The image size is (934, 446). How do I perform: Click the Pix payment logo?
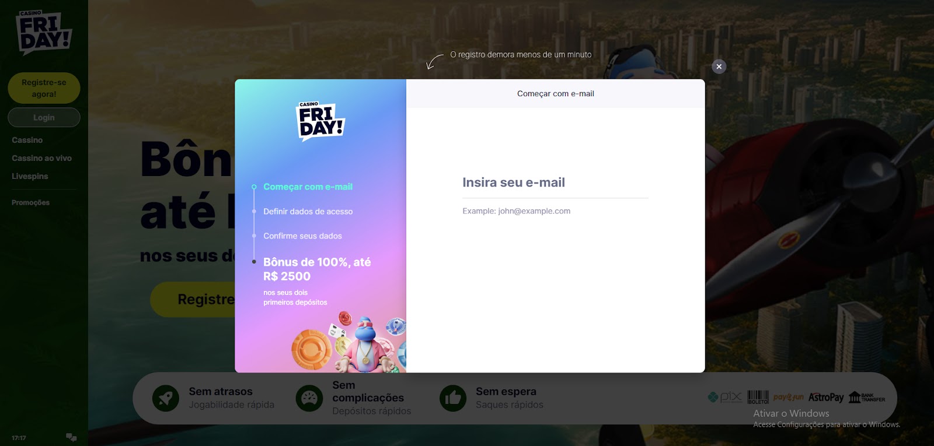[724, 398]
